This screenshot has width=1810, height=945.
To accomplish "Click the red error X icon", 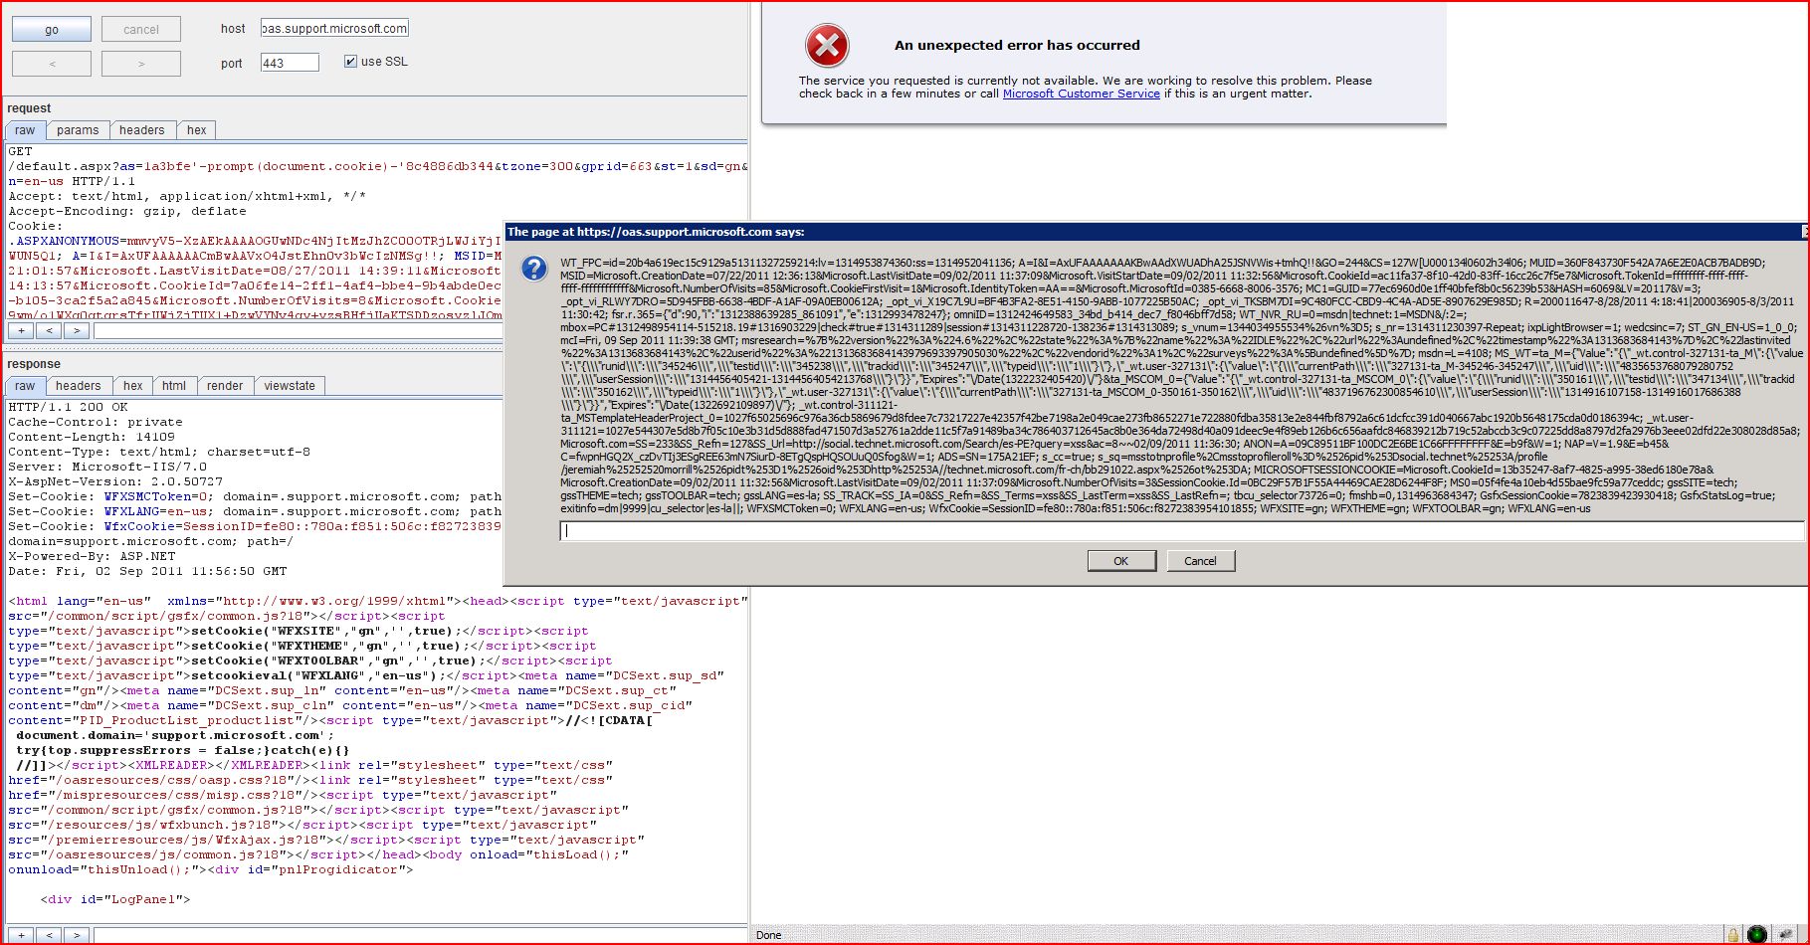I will [x=827, y=46].
